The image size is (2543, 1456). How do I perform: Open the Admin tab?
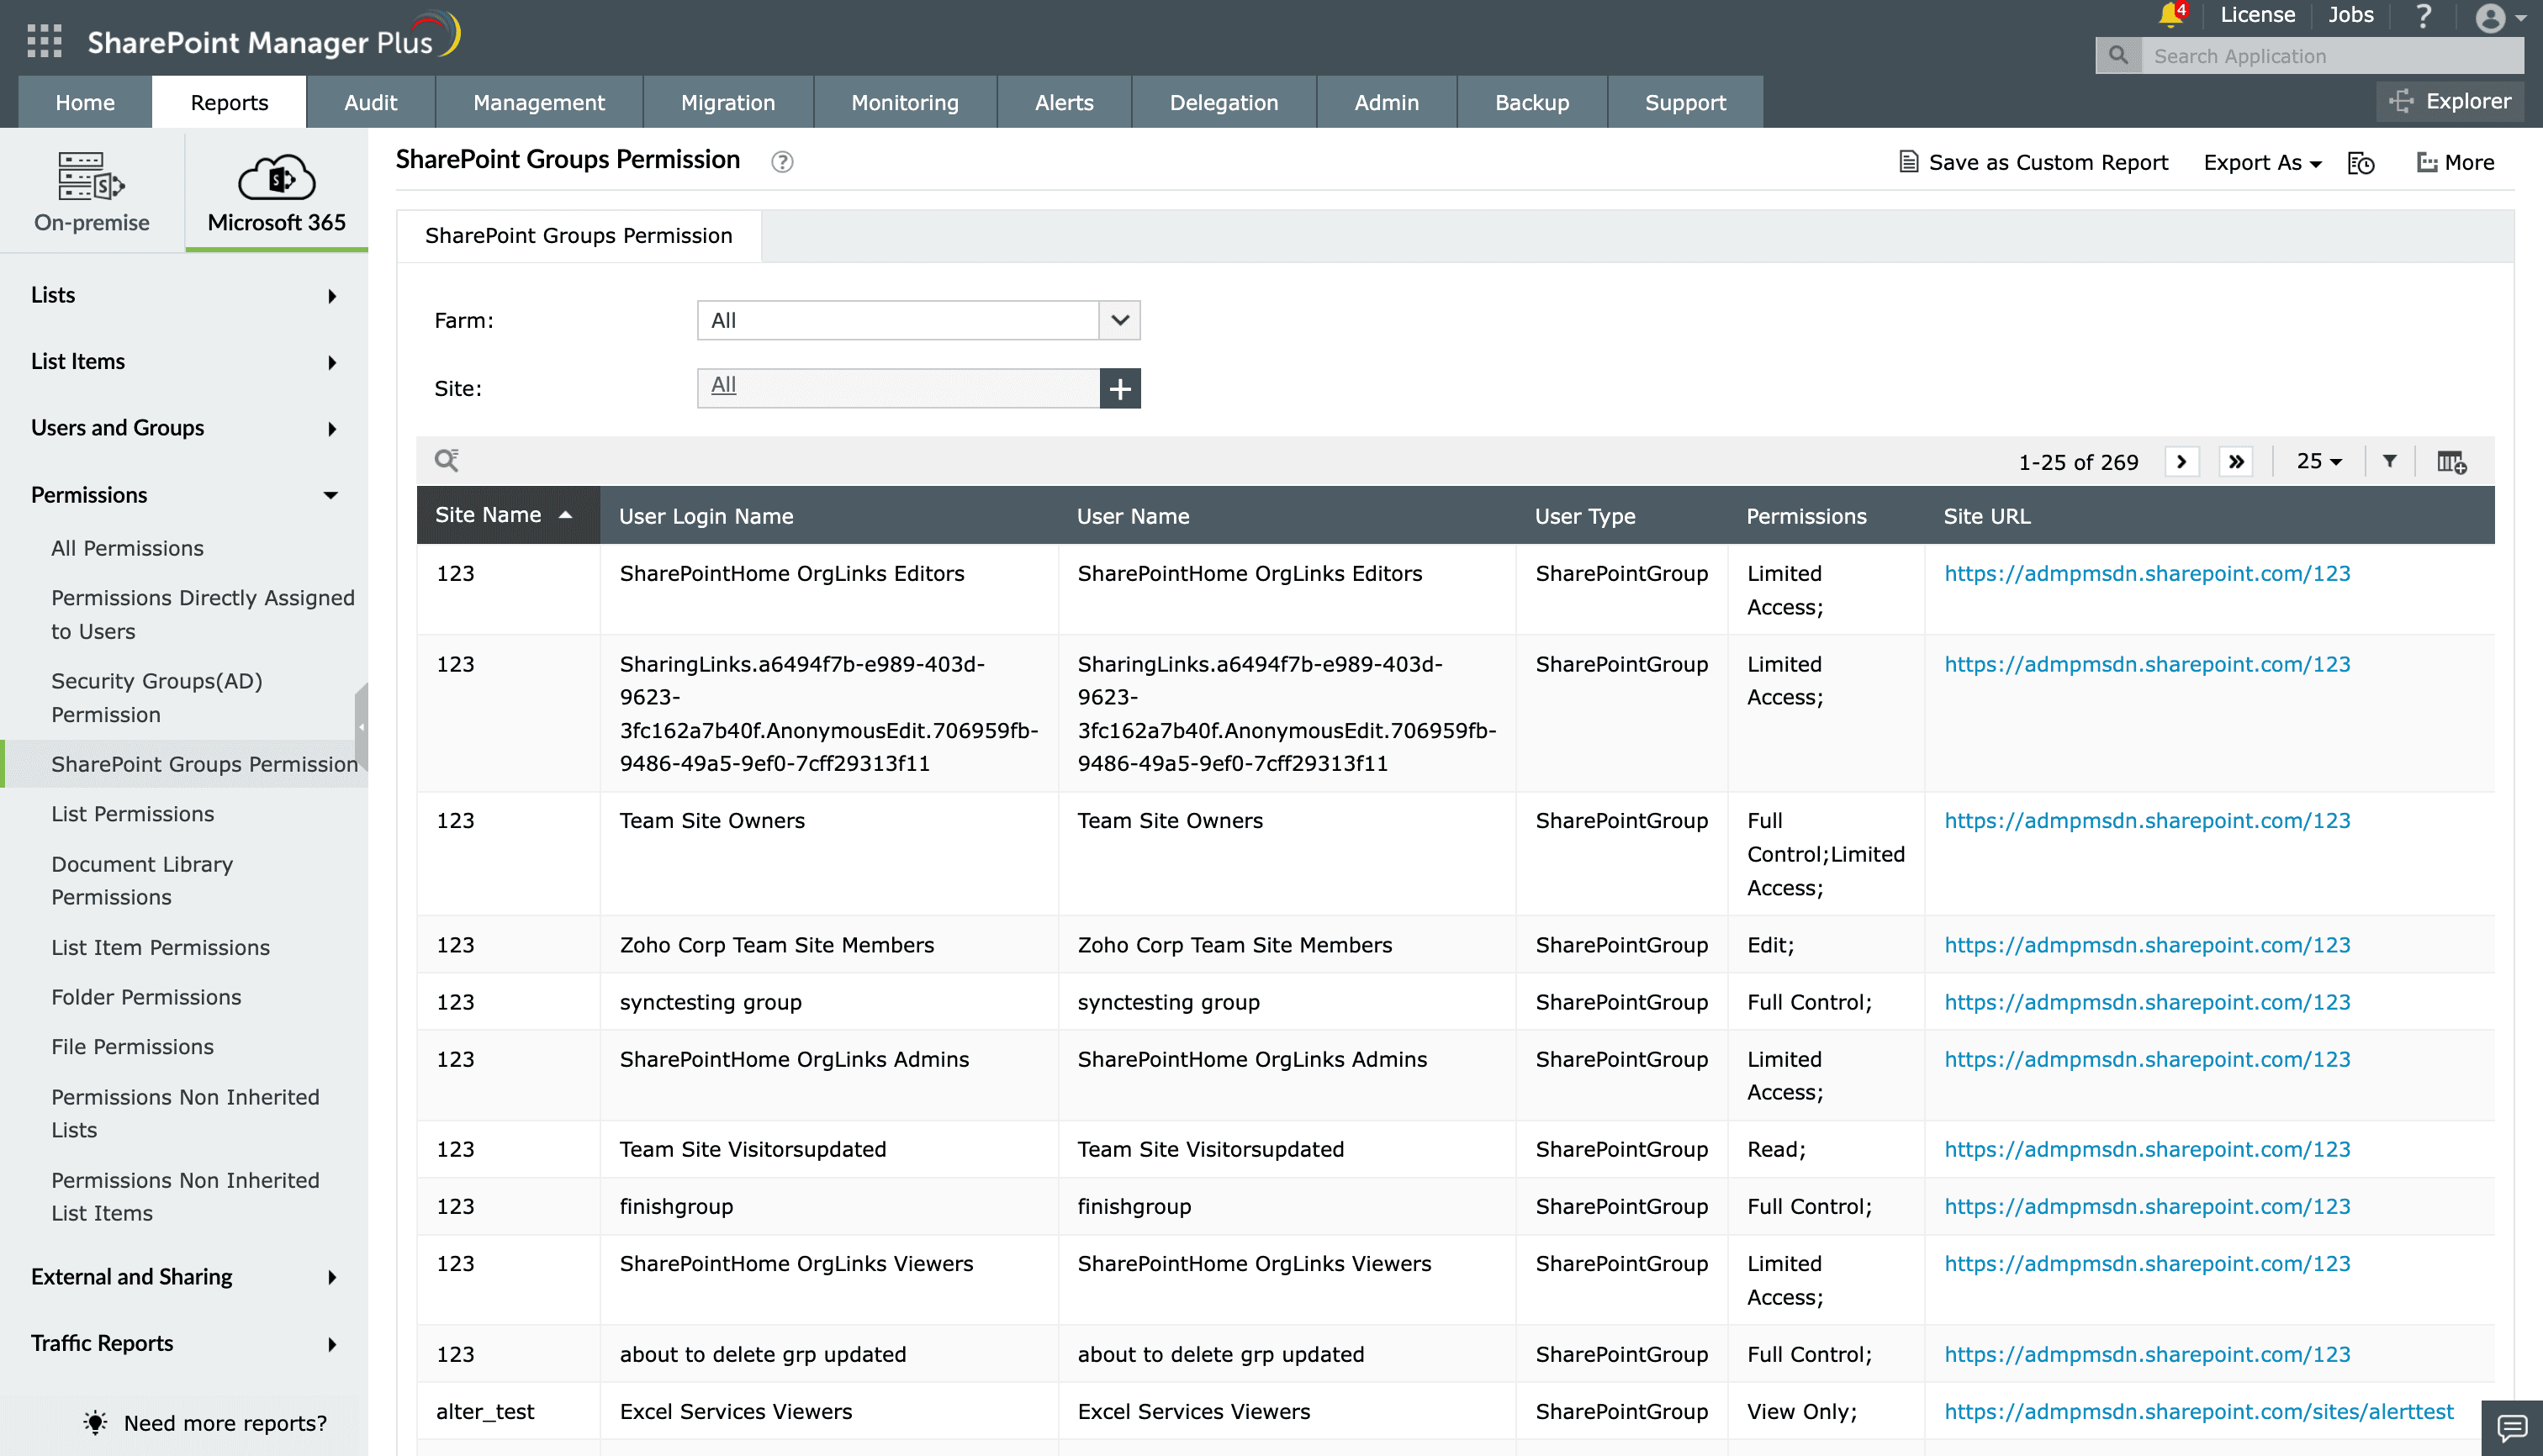1386,102
